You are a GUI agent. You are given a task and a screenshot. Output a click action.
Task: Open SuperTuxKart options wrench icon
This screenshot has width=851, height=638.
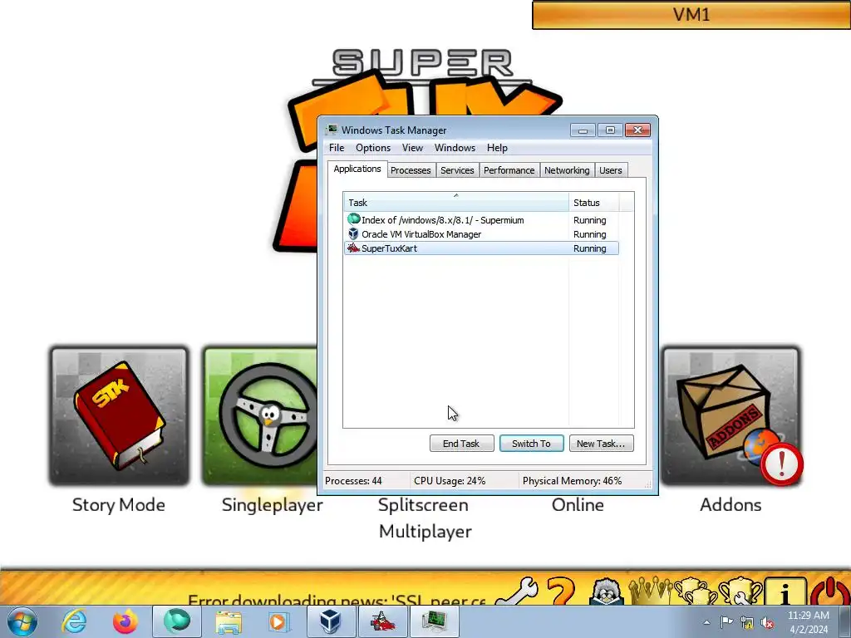[x=517, y=591]
